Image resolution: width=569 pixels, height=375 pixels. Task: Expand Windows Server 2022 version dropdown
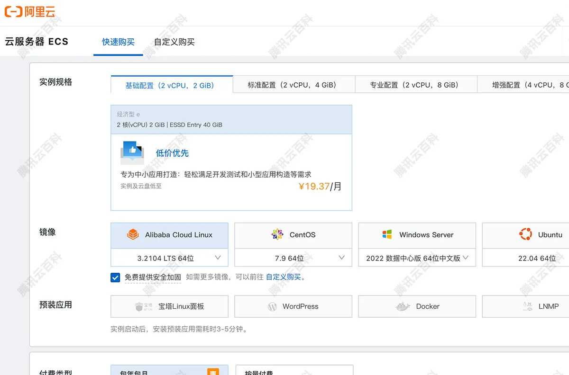[465, 258]
